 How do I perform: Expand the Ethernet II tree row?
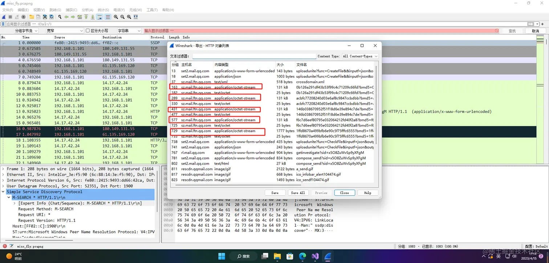(x=4, y=175)
